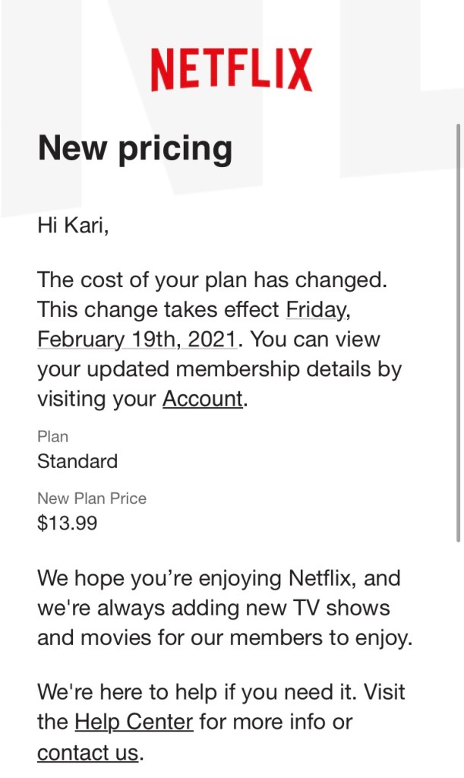Click the Hi Kari greeting
Image resolution: width=464 pixels, height=778 pixels.
tap(73, 226)
